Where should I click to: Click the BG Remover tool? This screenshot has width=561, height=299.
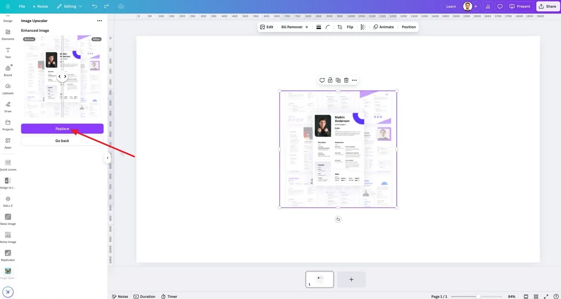point(295,27)
